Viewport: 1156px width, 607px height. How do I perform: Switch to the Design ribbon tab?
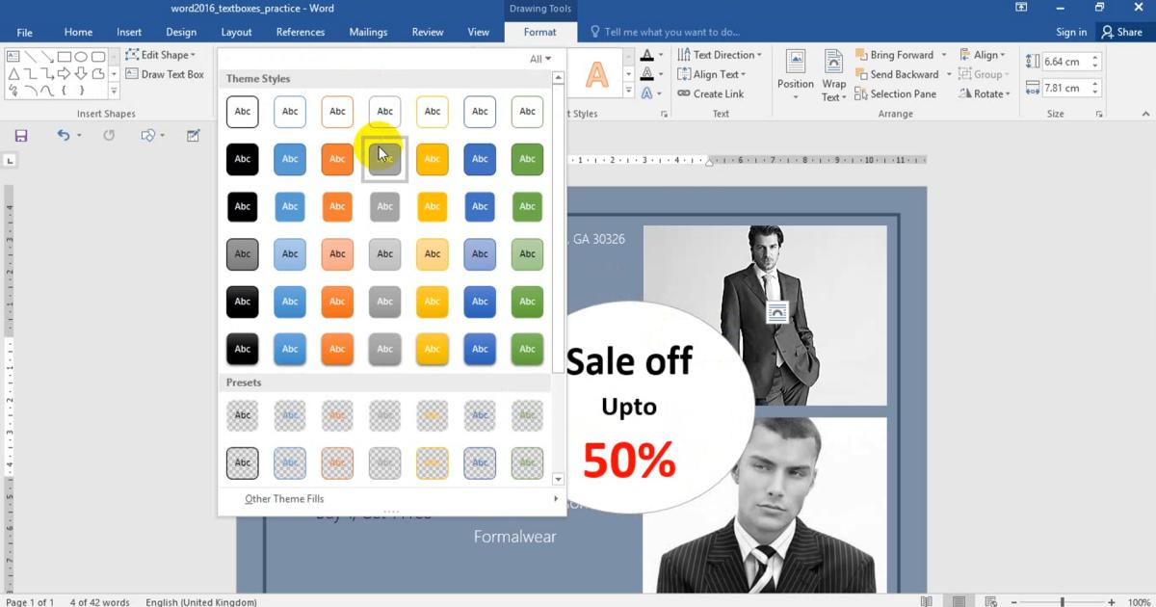click(x=181, y=31)
